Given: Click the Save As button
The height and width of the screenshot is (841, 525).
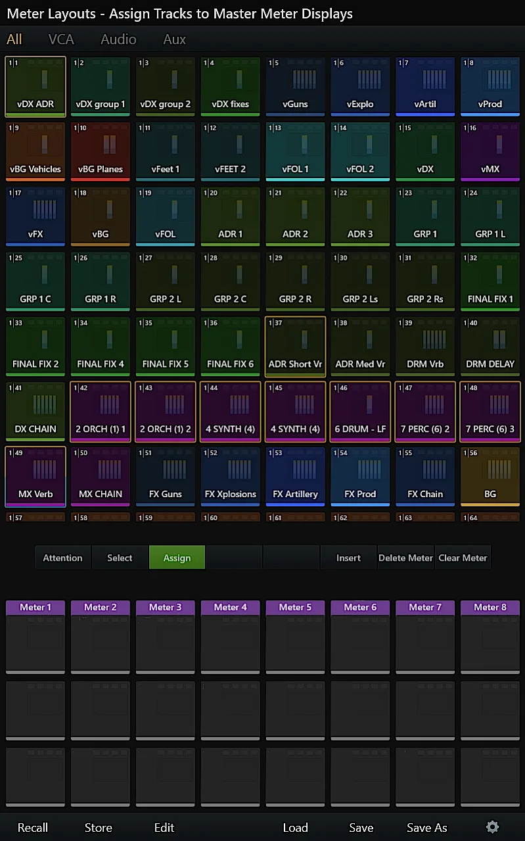Looking at the screenshot, I should (x=427, y=827).
